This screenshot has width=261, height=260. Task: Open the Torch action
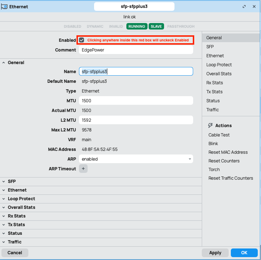tap(214, 170)
